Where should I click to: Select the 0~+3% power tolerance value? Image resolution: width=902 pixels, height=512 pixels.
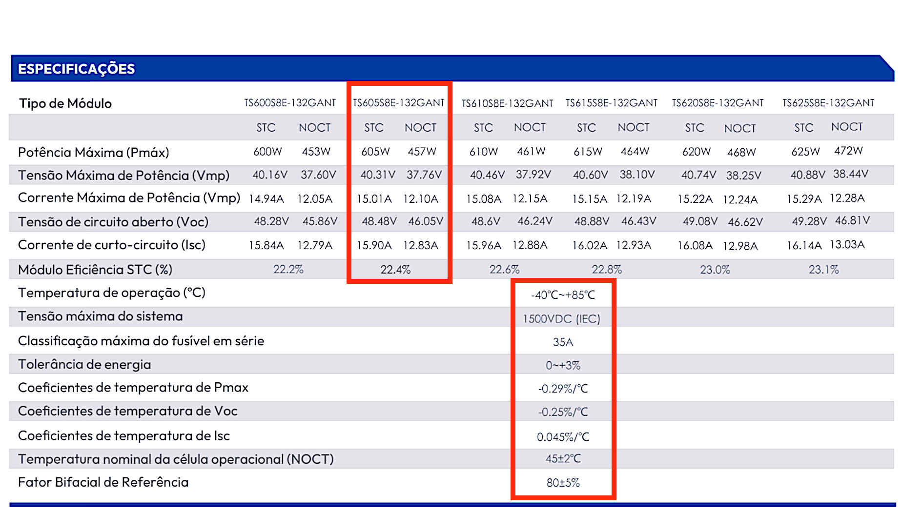point(563,366)
